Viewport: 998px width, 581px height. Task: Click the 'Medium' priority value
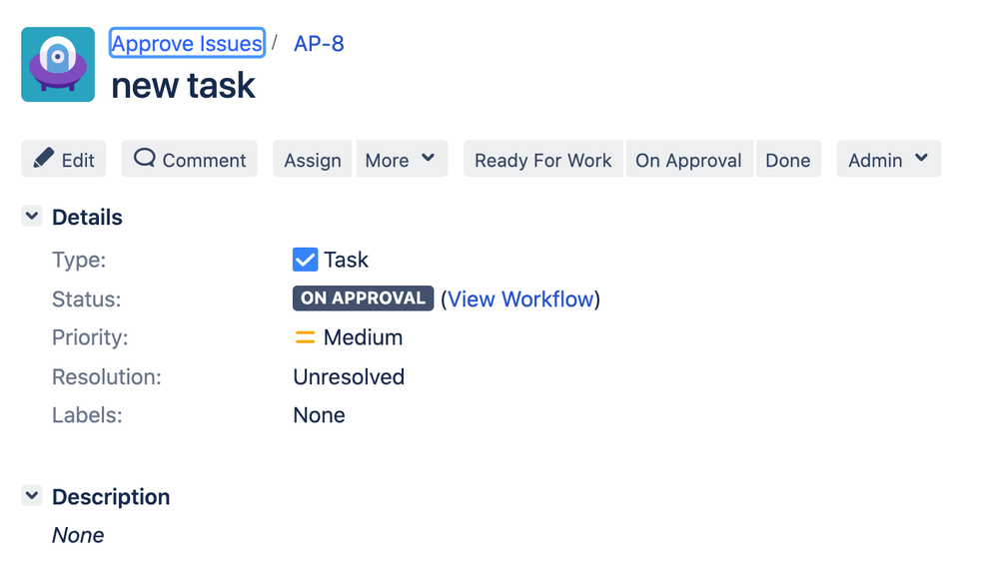point(363,337)
